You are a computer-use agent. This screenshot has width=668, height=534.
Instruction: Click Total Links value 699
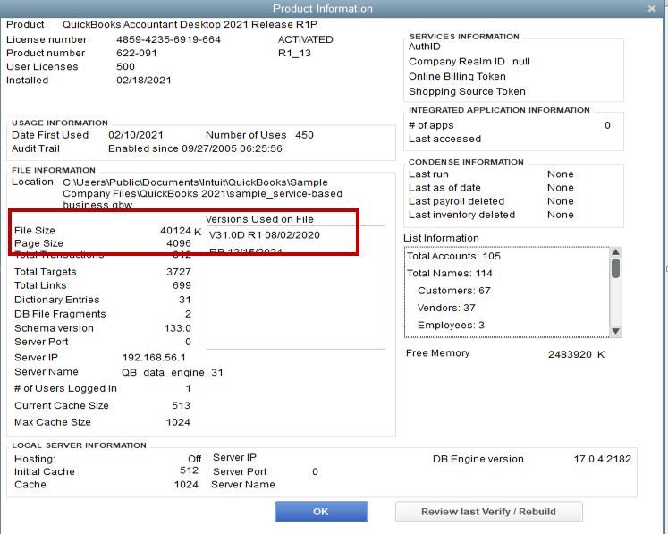coord(182,285)
